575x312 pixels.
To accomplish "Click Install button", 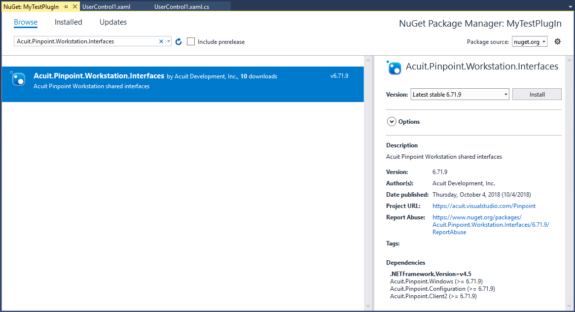I will pos(537,94).
